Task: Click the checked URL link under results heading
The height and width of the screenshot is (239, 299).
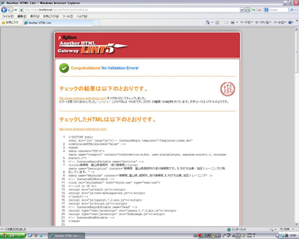Action: pyautogui.click(x=83, y=98)
